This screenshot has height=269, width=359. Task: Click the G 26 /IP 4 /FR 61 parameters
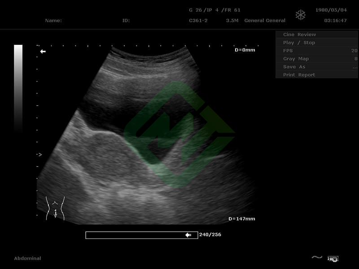pyautogui.click(x=215, y=10)
